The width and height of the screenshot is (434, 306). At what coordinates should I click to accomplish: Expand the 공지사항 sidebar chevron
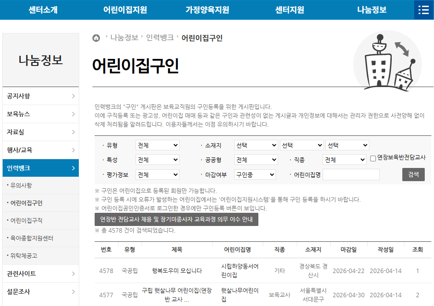74,96
